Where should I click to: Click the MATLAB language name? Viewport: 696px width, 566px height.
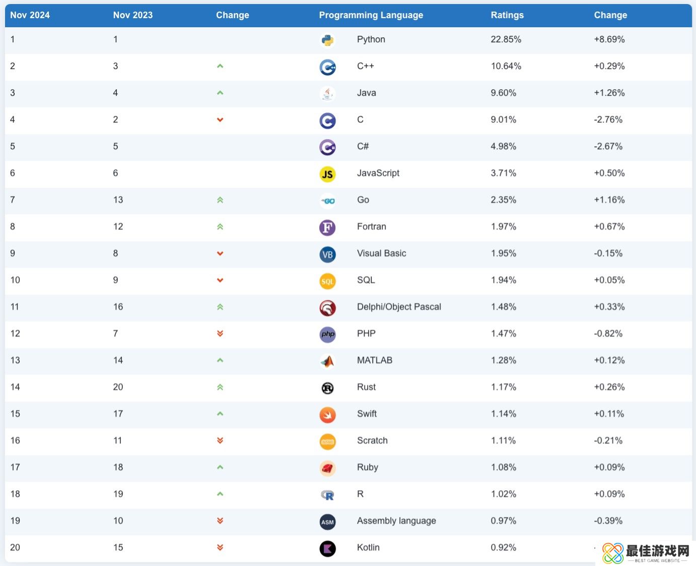pyautogui.click(x=374, y=360)
